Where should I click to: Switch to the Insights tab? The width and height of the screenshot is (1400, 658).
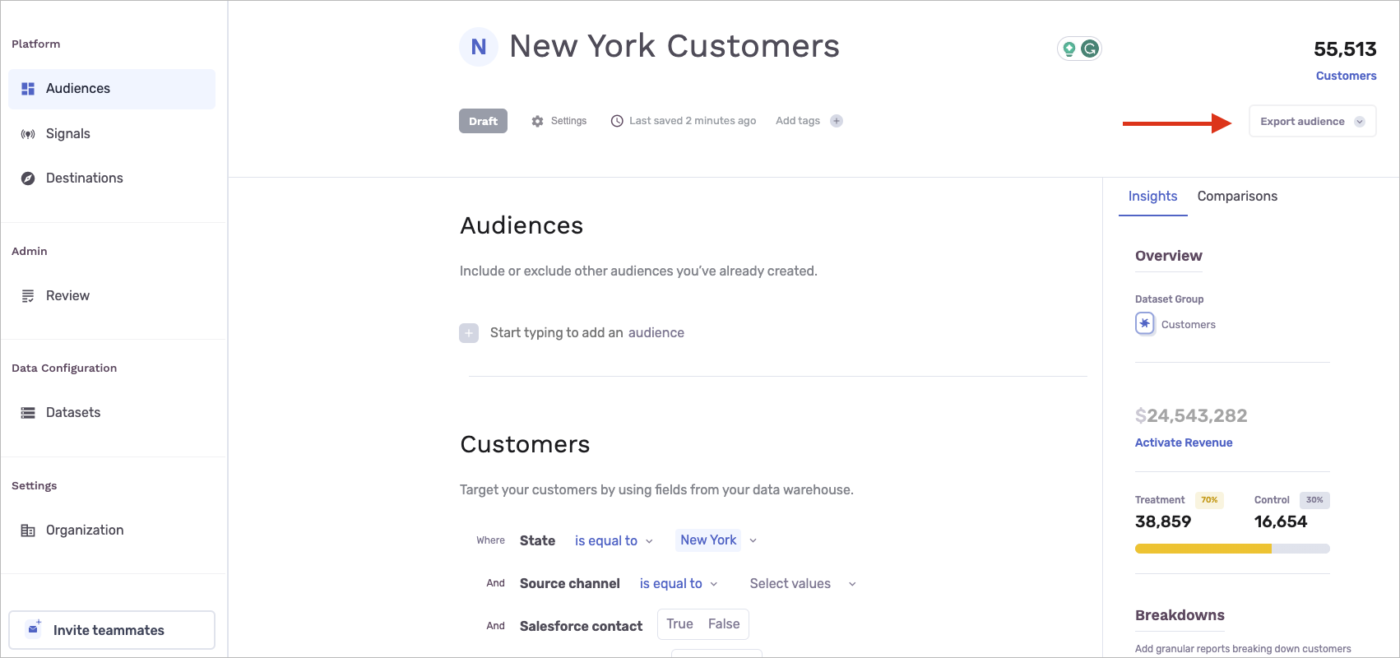1152,197
